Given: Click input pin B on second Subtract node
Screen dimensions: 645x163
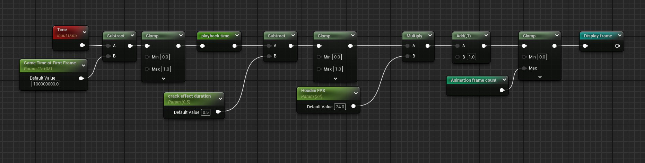Looking at the screenshot, I should pyautogui.click(x=269, y=56).
